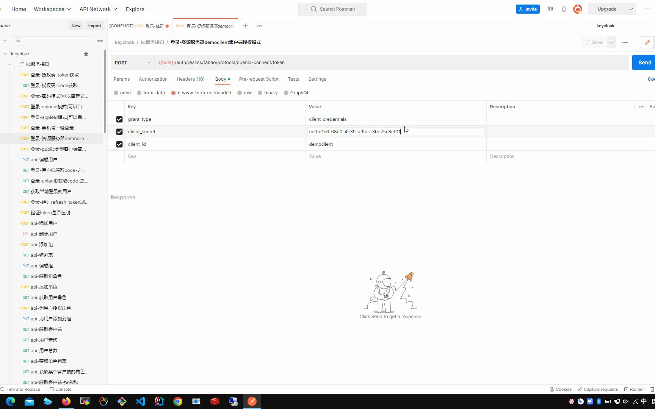Open Find and Replace
This screenshot has width=655, height=409.
[x=20, y=389]
